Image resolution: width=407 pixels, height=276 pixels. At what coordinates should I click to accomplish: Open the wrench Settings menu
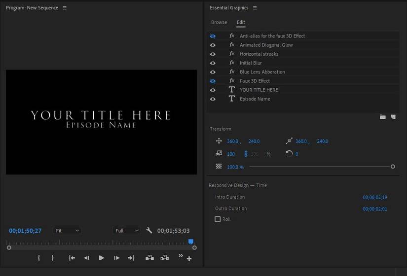pos(149,230)
